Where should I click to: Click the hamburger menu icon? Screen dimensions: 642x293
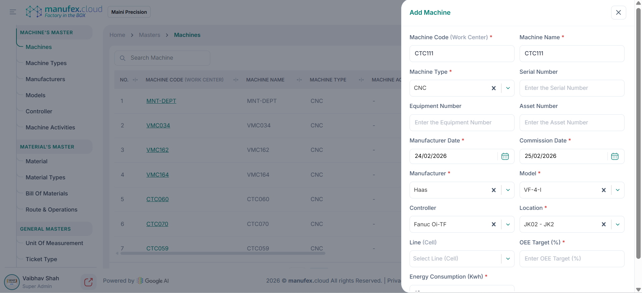[x=13, y=12]
